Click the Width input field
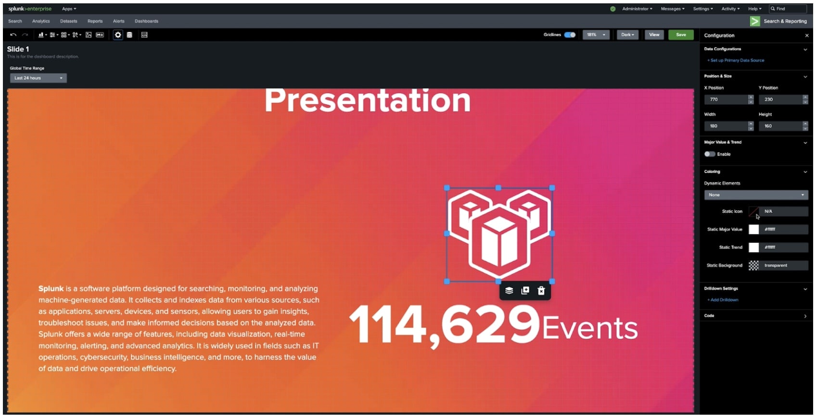Screen dimensions: 817x419 click(726, 126)
